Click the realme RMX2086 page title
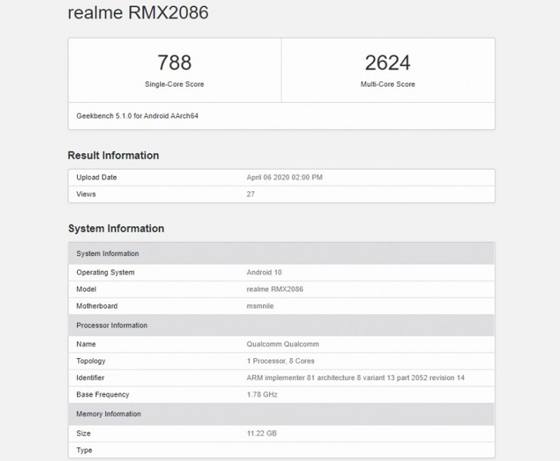Screen dimensions: 560x461 click(x=138, y=12)
